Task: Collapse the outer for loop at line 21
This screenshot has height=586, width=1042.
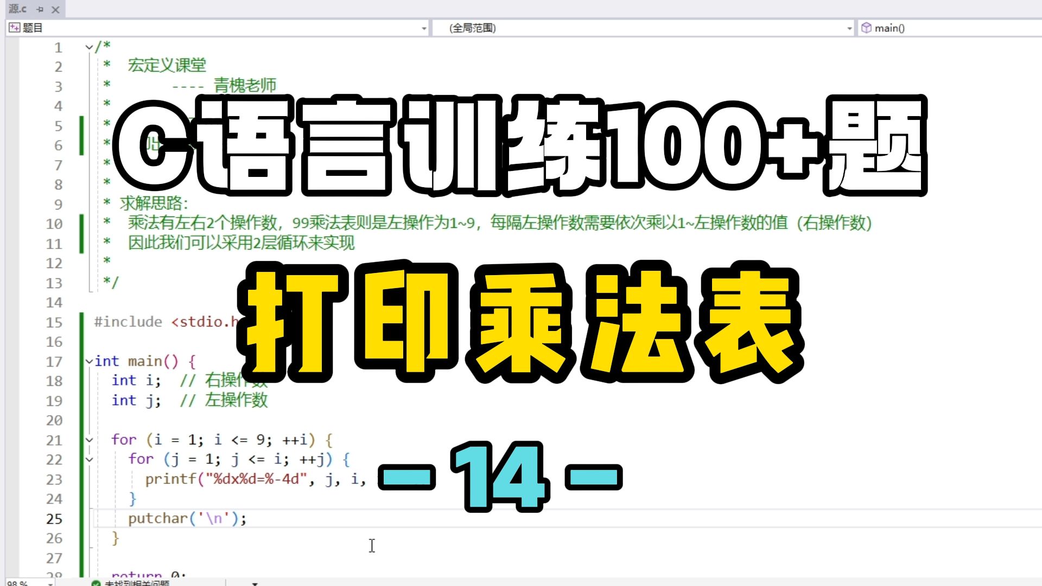Action: pos(89,440)
